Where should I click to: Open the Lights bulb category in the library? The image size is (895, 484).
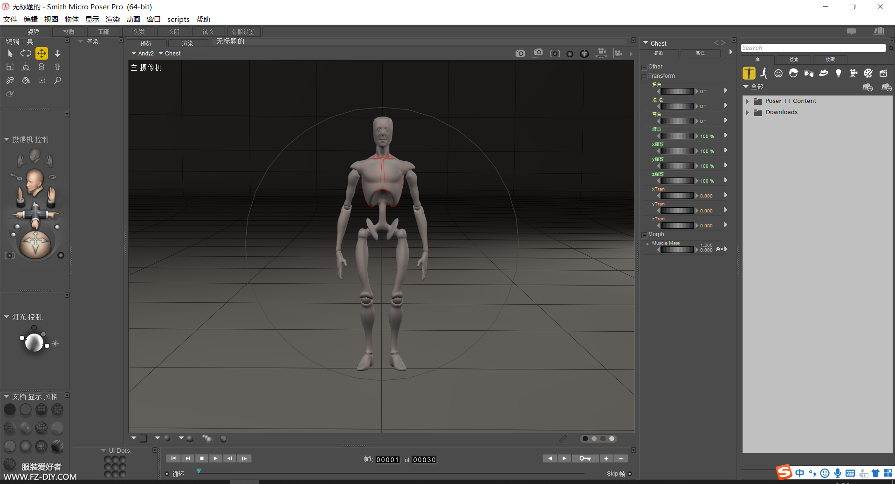[x=839, y=73]
